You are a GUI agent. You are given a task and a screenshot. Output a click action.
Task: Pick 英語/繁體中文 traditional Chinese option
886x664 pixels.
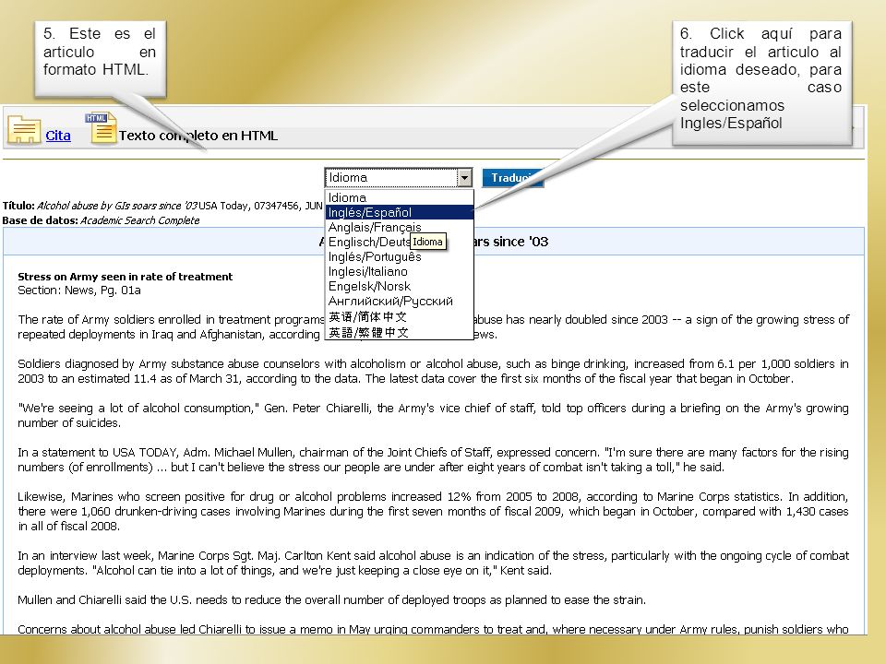(400, 333)
